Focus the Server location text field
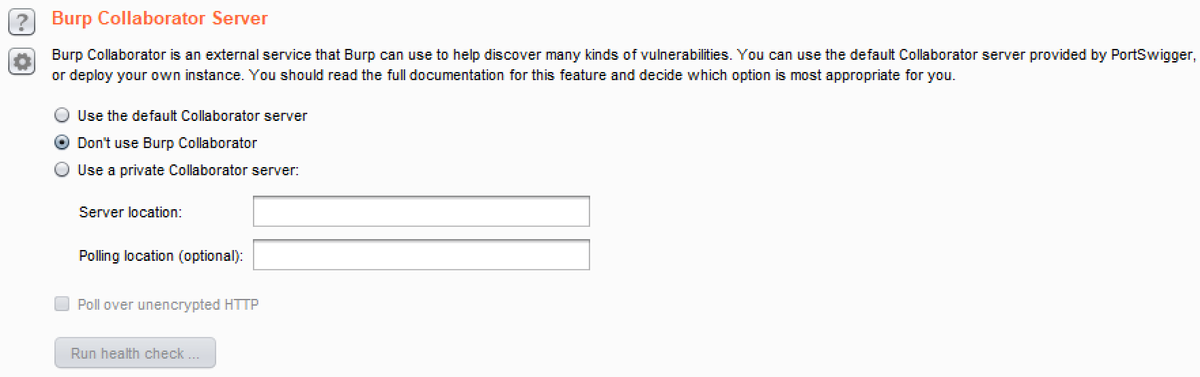The image size is (1200, 377). 421,212
